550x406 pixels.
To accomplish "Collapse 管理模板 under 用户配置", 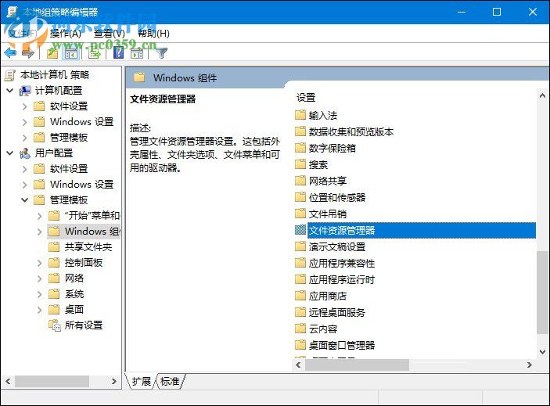I will [x=24, y=200].
